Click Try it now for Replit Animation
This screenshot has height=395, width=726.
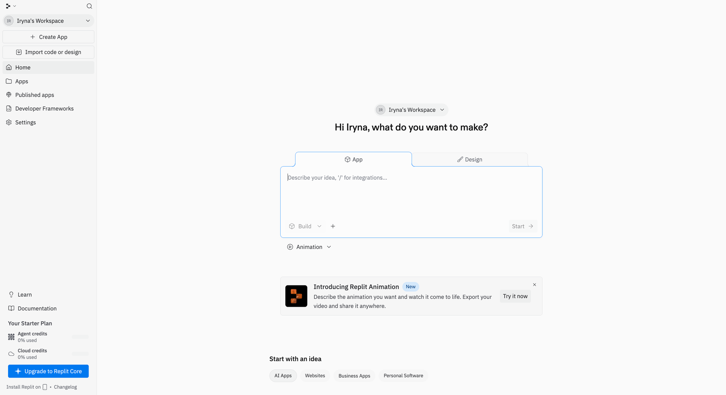(x=515, y=296)
